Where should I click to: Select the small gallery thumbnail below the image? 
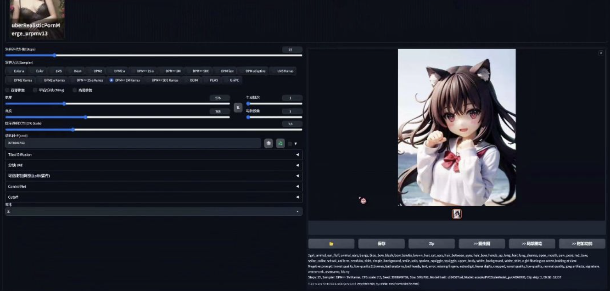[457, 213]
